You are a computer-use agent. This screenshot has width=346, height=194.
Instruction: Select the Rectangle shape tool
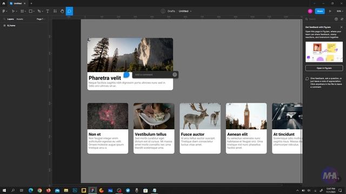pos(31,11)
